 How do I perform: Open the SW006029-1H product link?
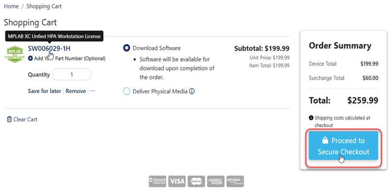click(x=49, y=48)
